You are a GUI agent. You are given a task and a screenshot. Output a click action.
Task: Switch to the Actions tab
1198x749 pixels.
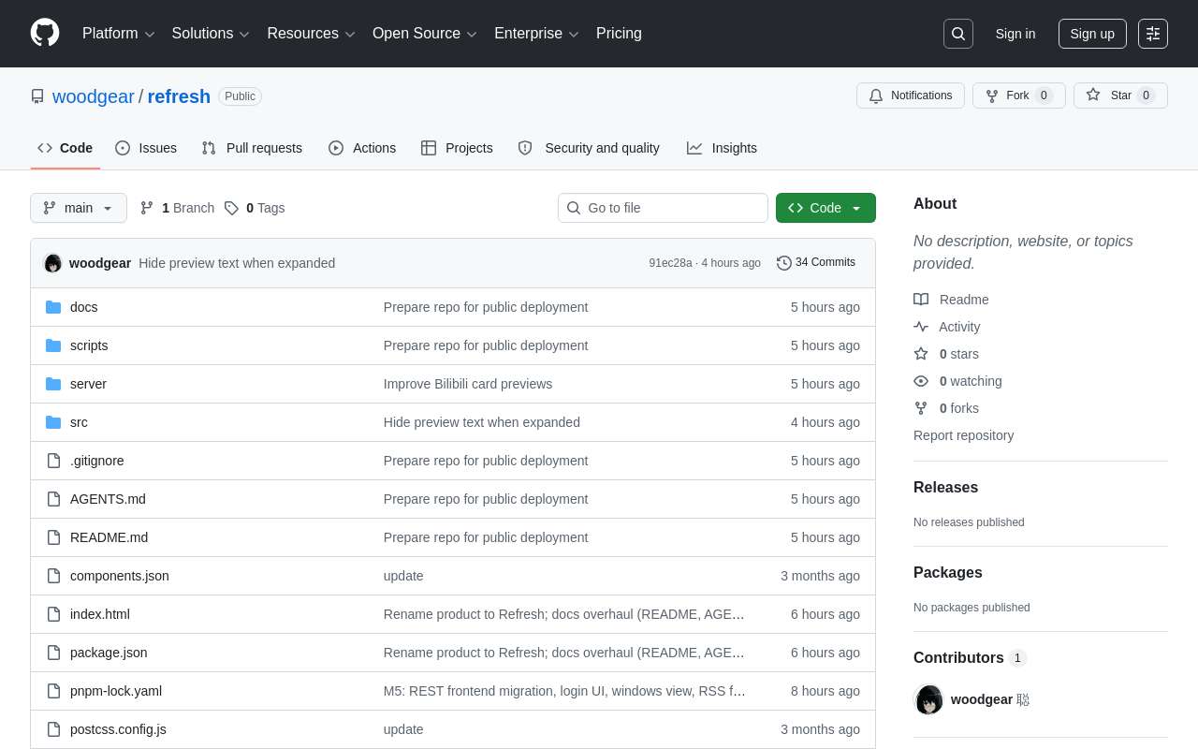(362, 148)
